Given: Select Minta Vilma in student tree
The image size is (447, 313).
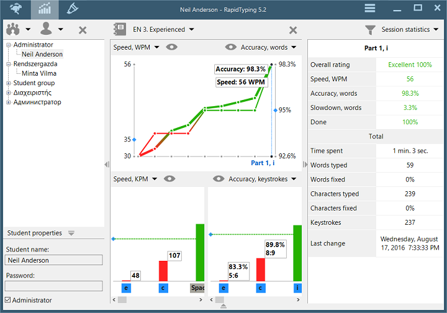Looking at the screenshot, I should 39,73.
